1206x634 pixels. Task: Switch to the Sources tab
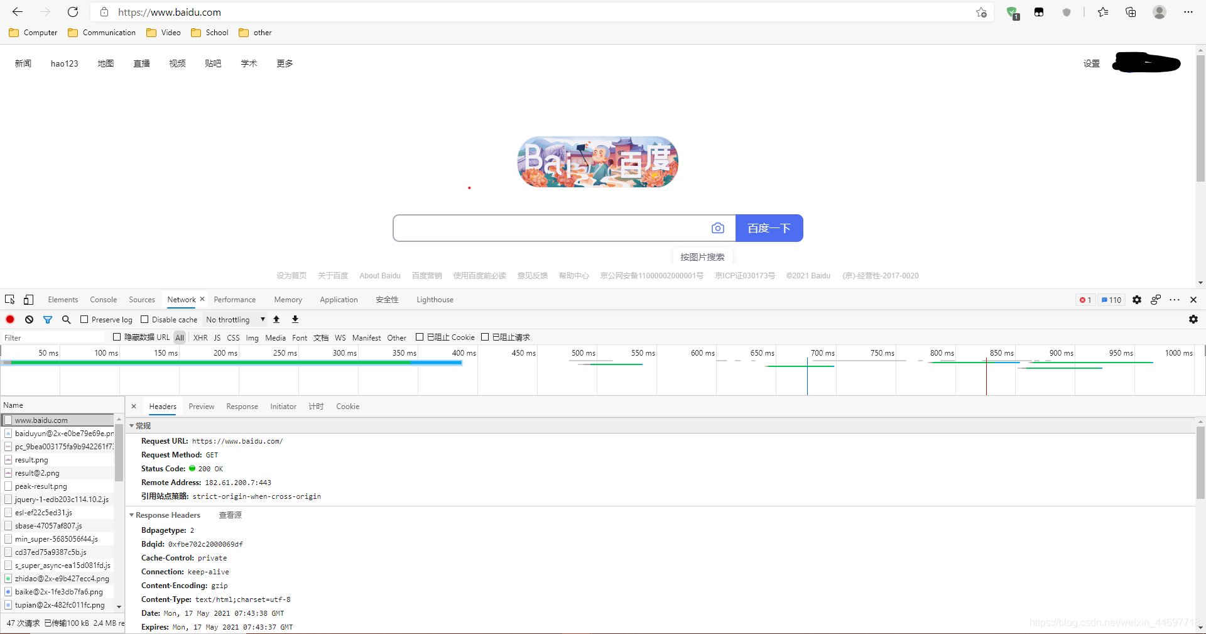pyautogui.click(x=142, y=300)
